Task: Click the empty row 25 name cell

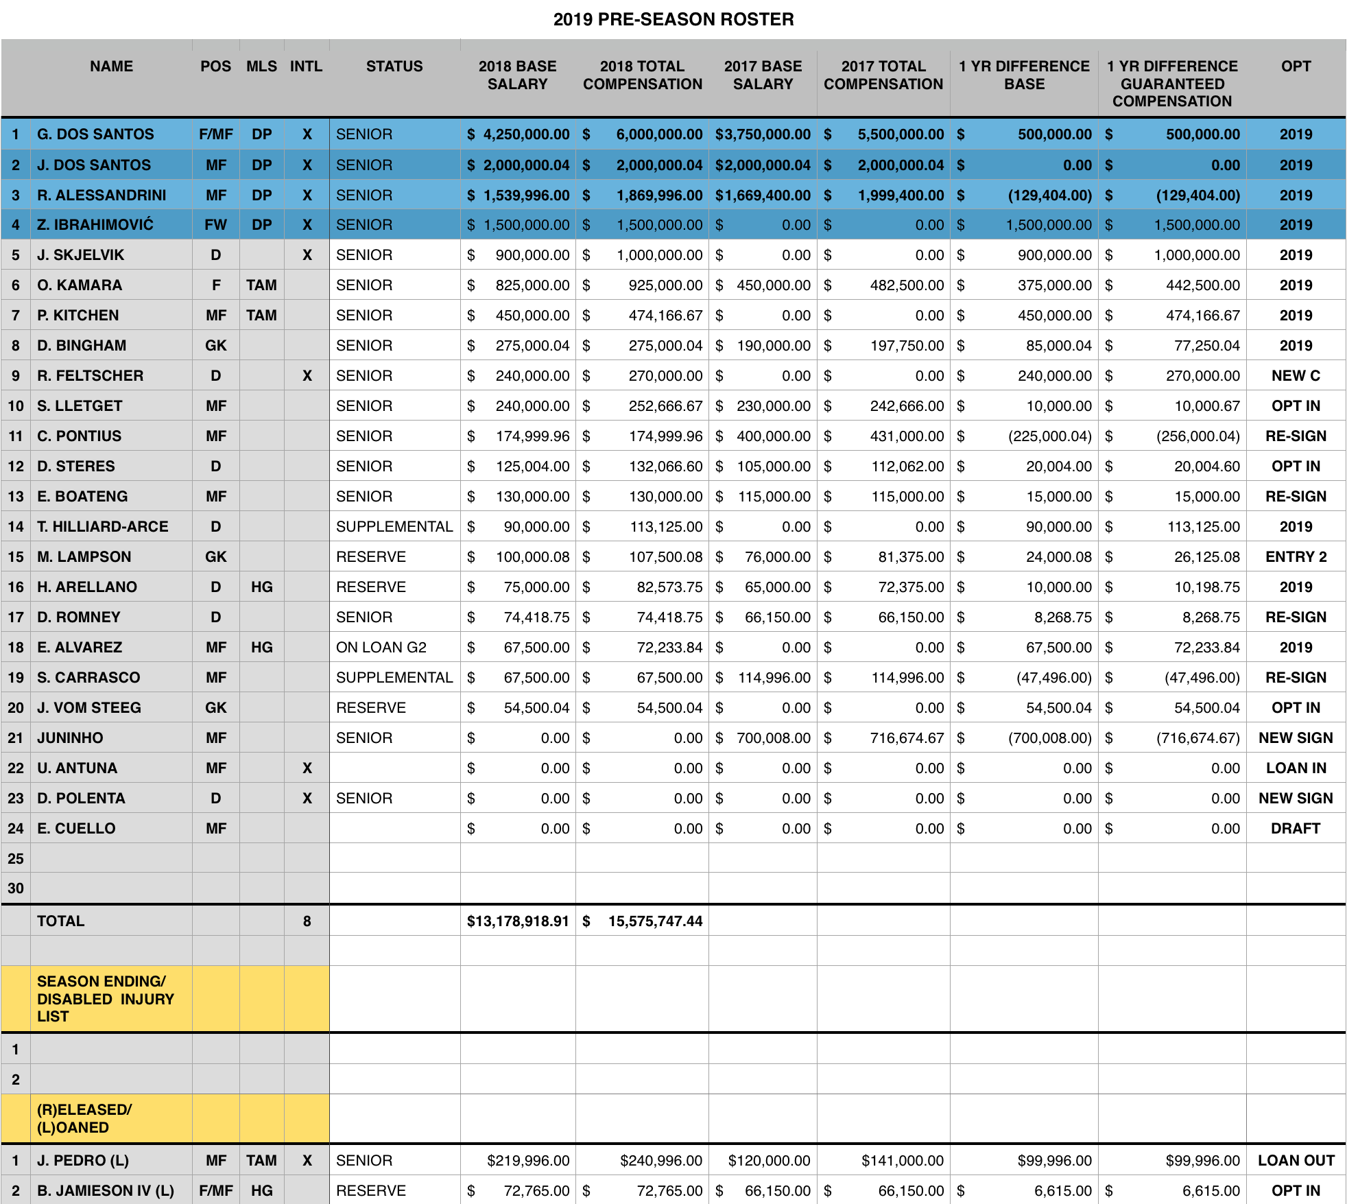Action: pyautogui.click(x=111, y=858)
